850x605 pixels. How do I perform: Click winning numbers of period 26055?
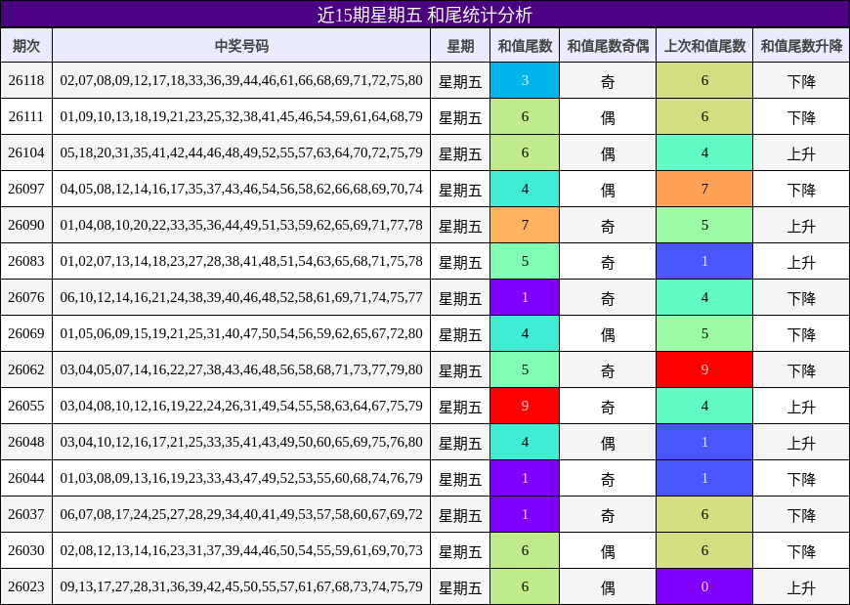point(241,406)
